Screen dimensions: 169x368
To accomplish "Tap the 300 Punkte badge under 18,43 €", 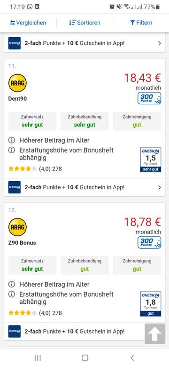I will coord(149,98).
